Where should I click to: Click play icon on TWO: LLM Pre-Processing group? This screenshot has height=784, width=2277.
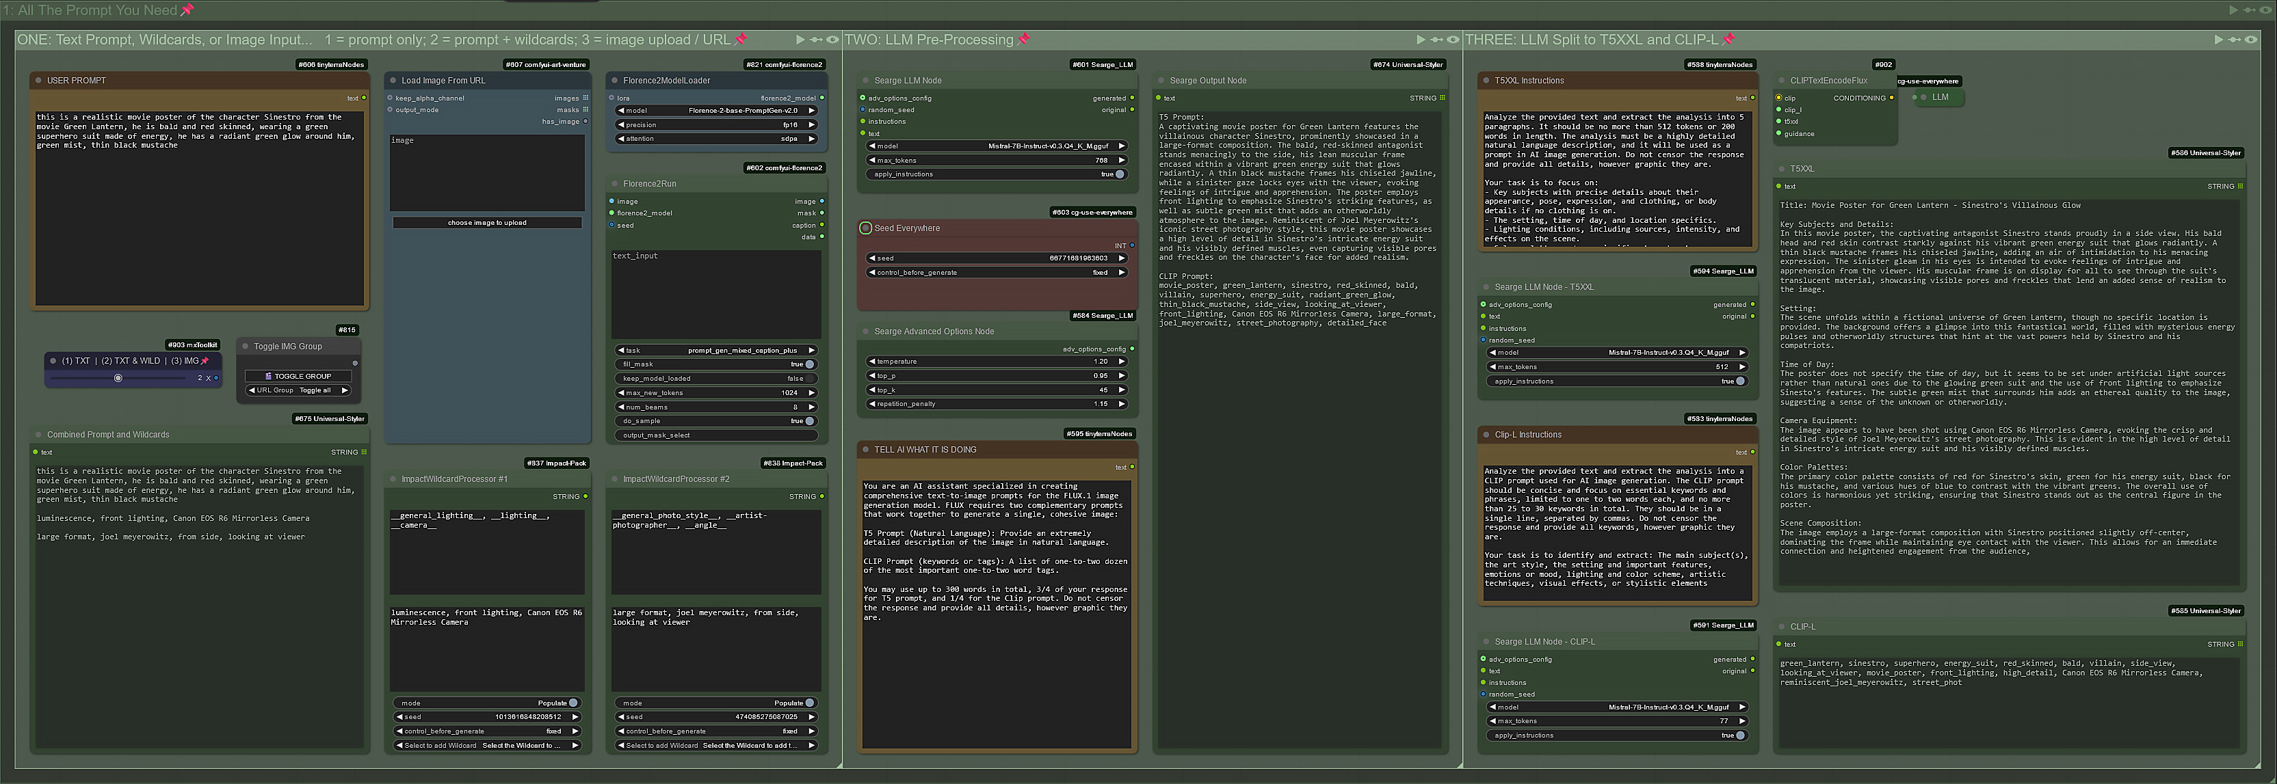(x=1421, y=40)
